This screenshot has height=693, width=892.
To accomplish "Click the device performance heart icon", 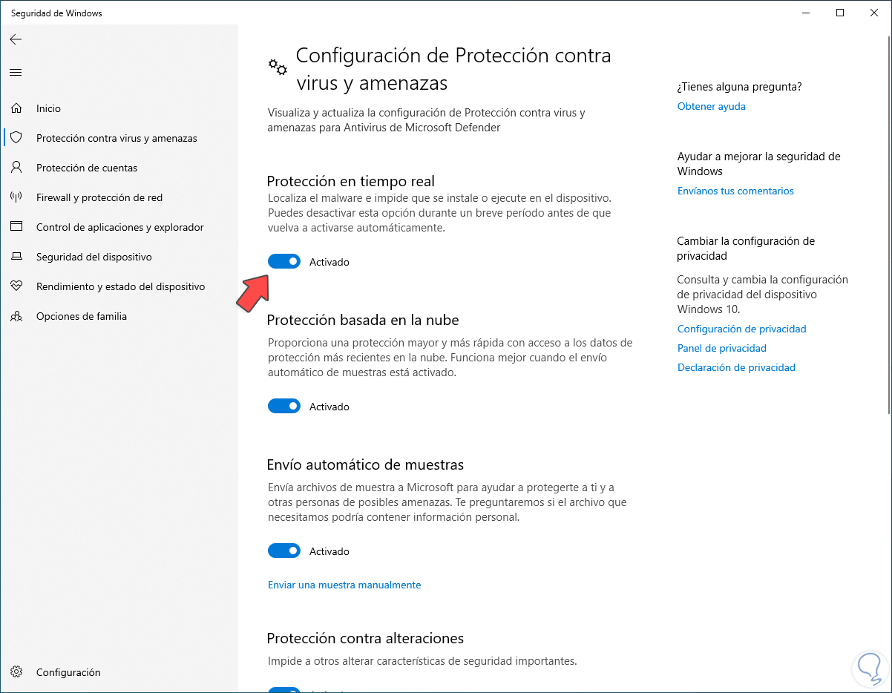I will (16, 286).
